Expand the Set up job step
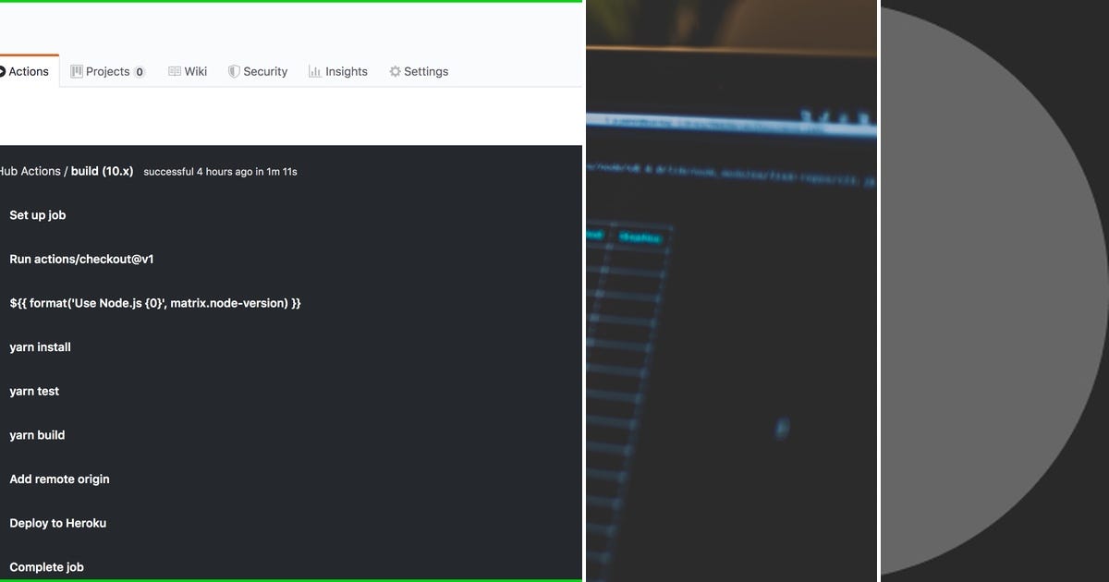 38,215
